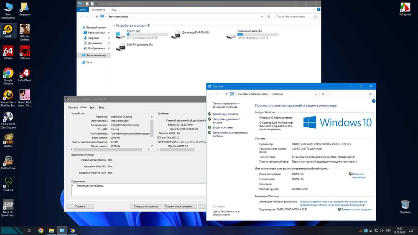Click the refresh button in Explorer address bar
Screen dimensions: 418x235
[268, 17]
